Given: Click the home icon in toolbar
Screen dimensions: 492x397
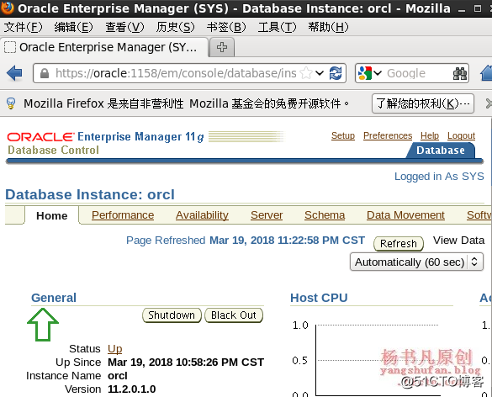Looking at the screenshot, I should (x=486, y=73).
